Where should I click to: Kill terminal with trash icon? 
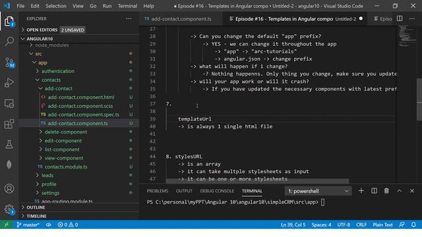(x=386, y=191)
